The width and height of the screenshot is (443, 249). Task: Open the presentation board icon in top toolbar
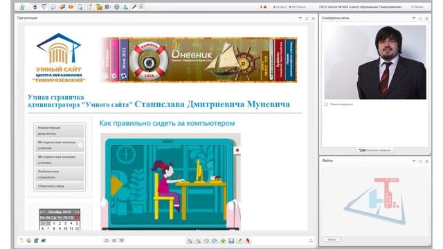point(44,7)
